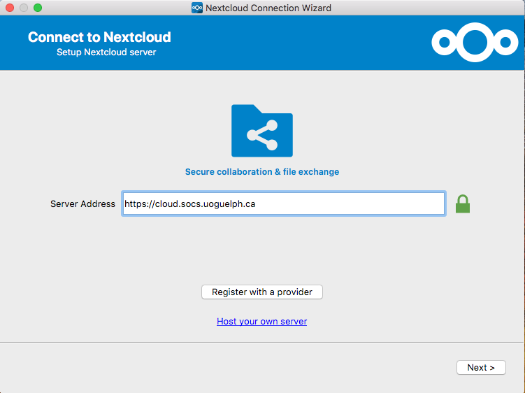The width and height of the screenshot is (525, 393).
Task: Close the wizard with red button
Action: tap(10, 8)
